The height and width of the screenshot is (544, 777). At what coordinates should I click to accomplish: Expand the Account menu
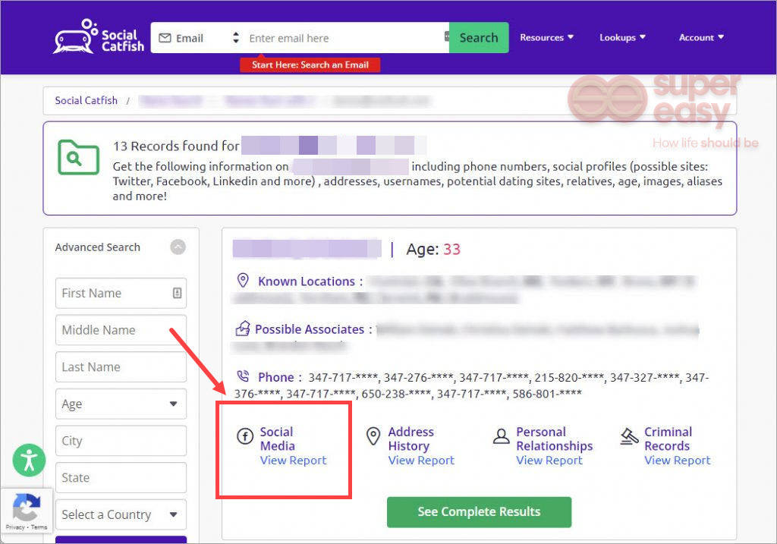[x=701, y=37]
